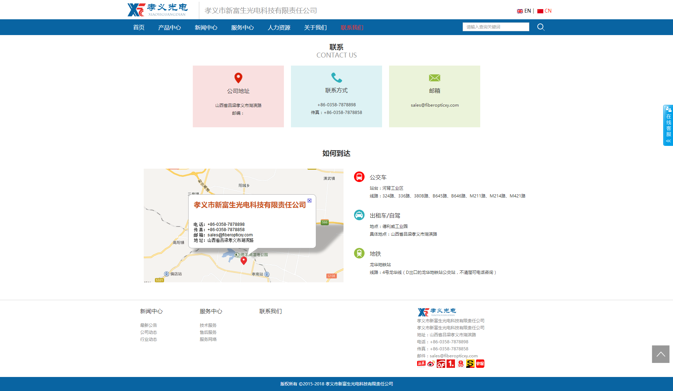Click the S321 road badge on map
The height and width of the screenshot is (391, 673).
pos(159,280)
